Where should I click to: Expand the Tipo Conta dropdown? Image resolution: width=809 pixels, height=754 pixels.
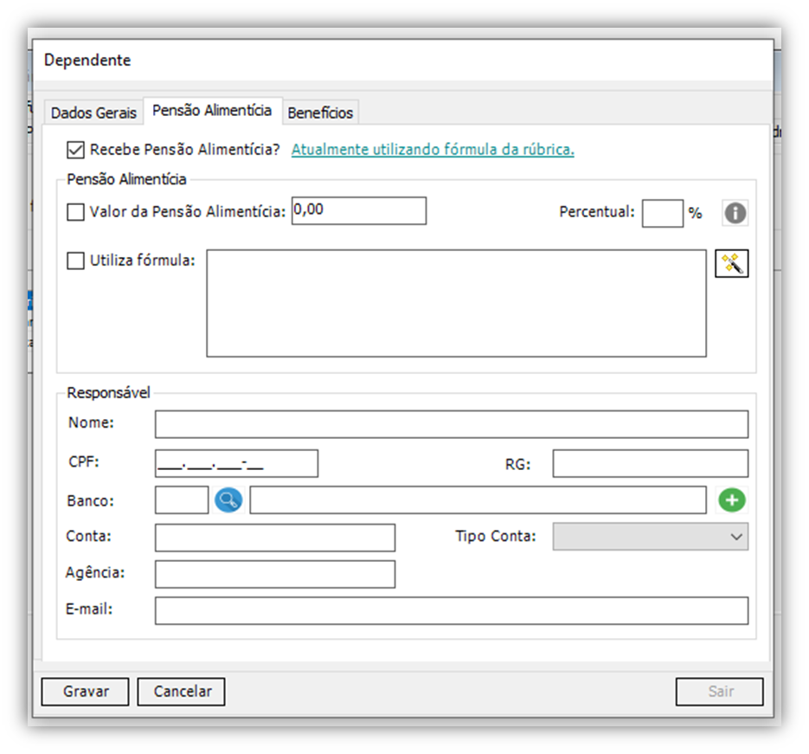[650, 537]
